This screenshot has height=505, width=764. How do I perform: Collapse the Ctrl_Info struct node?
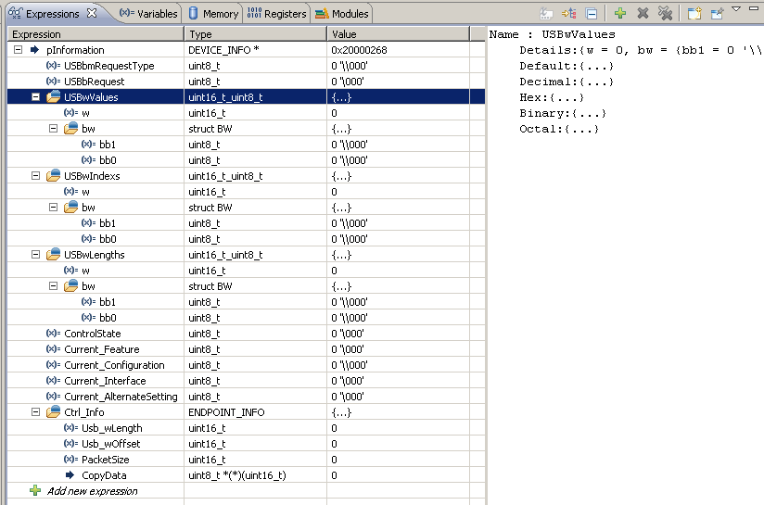click(x=36, y=412)
